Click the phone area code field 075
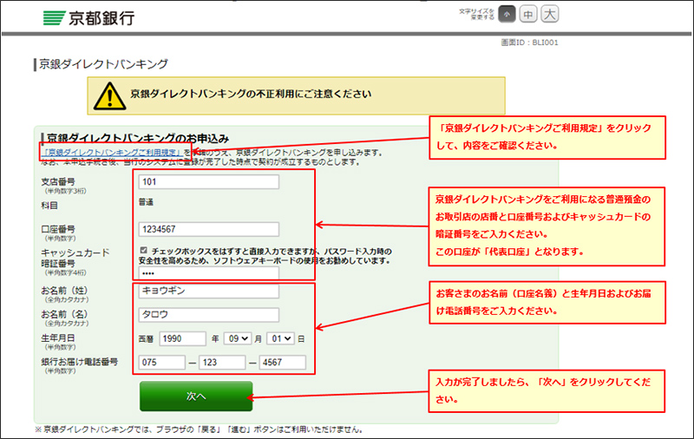694x439 pixels. pos(161,363)
